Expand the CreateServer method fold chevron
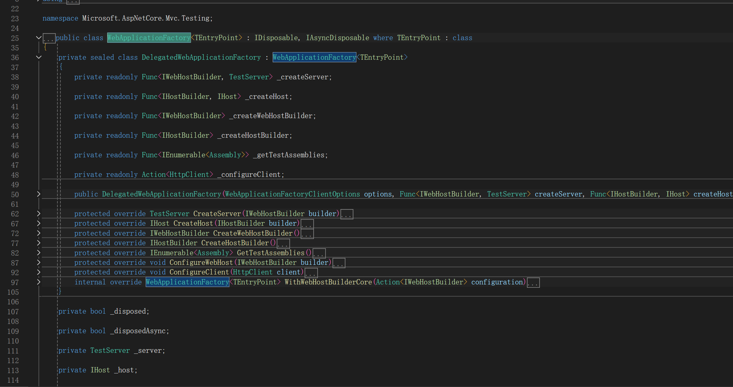The height and width of the screenshot is (387, 733). pyautogui.click(x=38, y=214)
